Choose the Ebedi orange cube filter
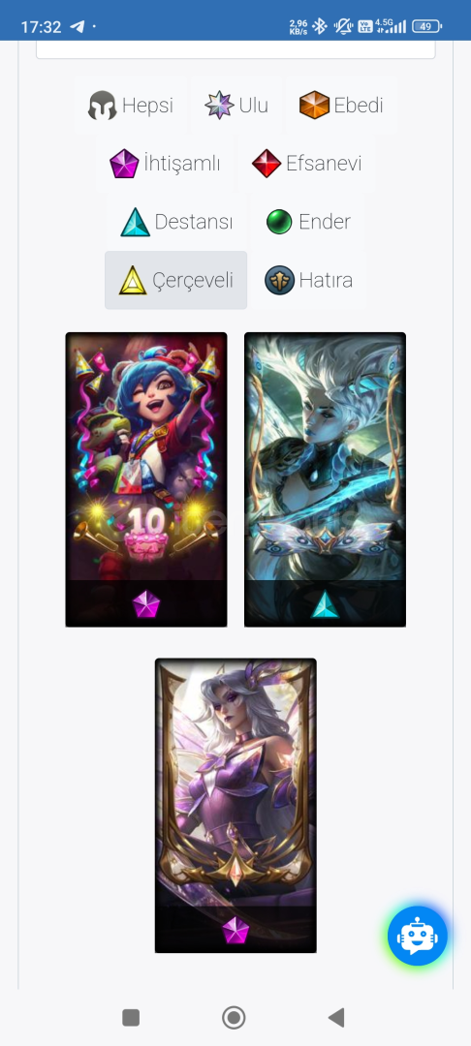The width and height of the screenshot is (471, 1046). pyautogui.click(x=341, y=106)
